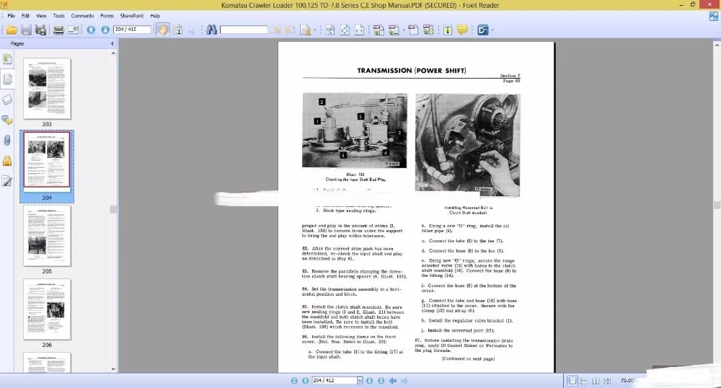Click the Fit Width icon

tap(359, 30)
